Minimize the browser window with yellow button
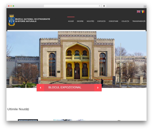The width and height of the screenshot is (153, 130). (x=11, y=6)
